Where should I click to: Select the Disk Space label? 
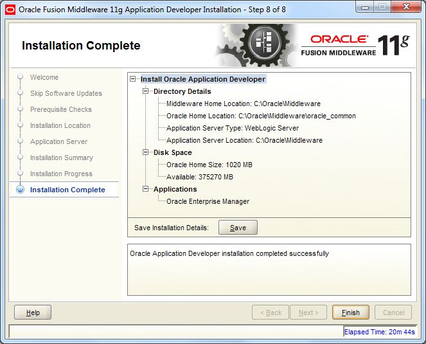pos(173,152)
